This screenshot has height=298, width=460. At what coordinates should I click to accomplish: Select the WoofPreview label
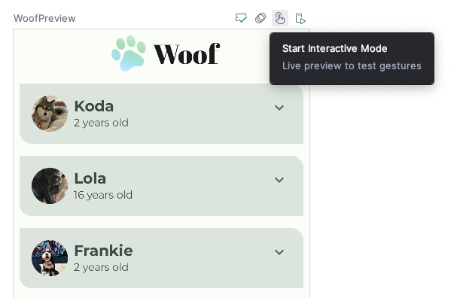[x=44, y=19]
